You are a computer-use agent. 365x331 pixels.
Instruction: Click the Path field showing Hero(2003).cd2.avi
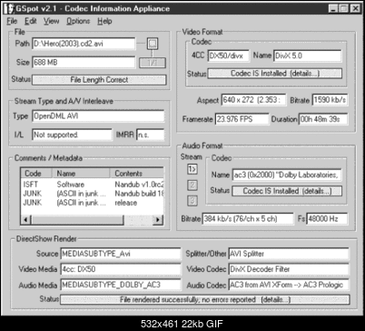coord(84,44)
